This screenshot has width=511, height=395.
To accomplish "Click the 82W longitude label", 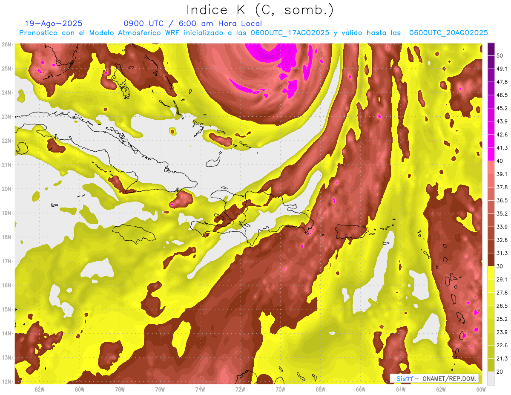I will (x=39, y=389).
